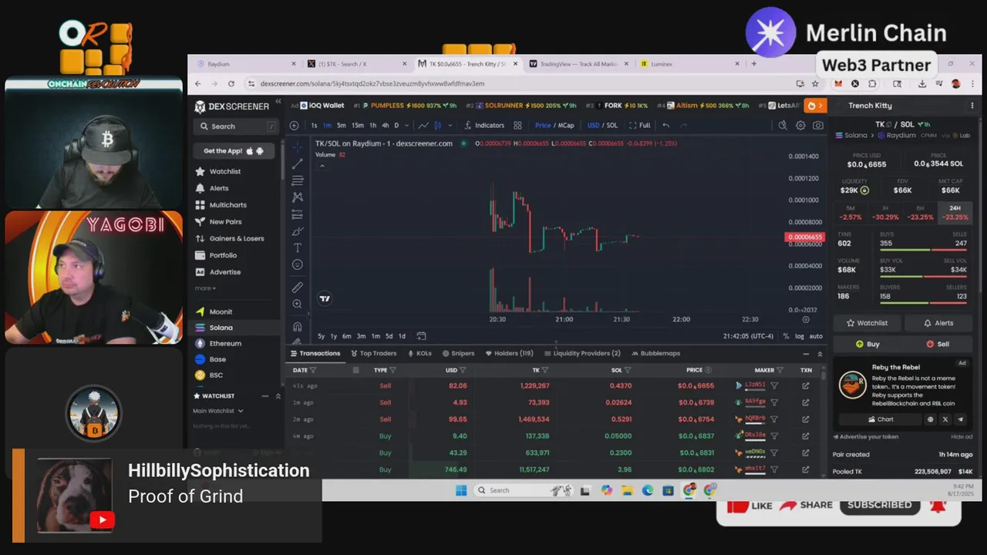Toggle USD / SOL chart denomination

pos(602,125)
